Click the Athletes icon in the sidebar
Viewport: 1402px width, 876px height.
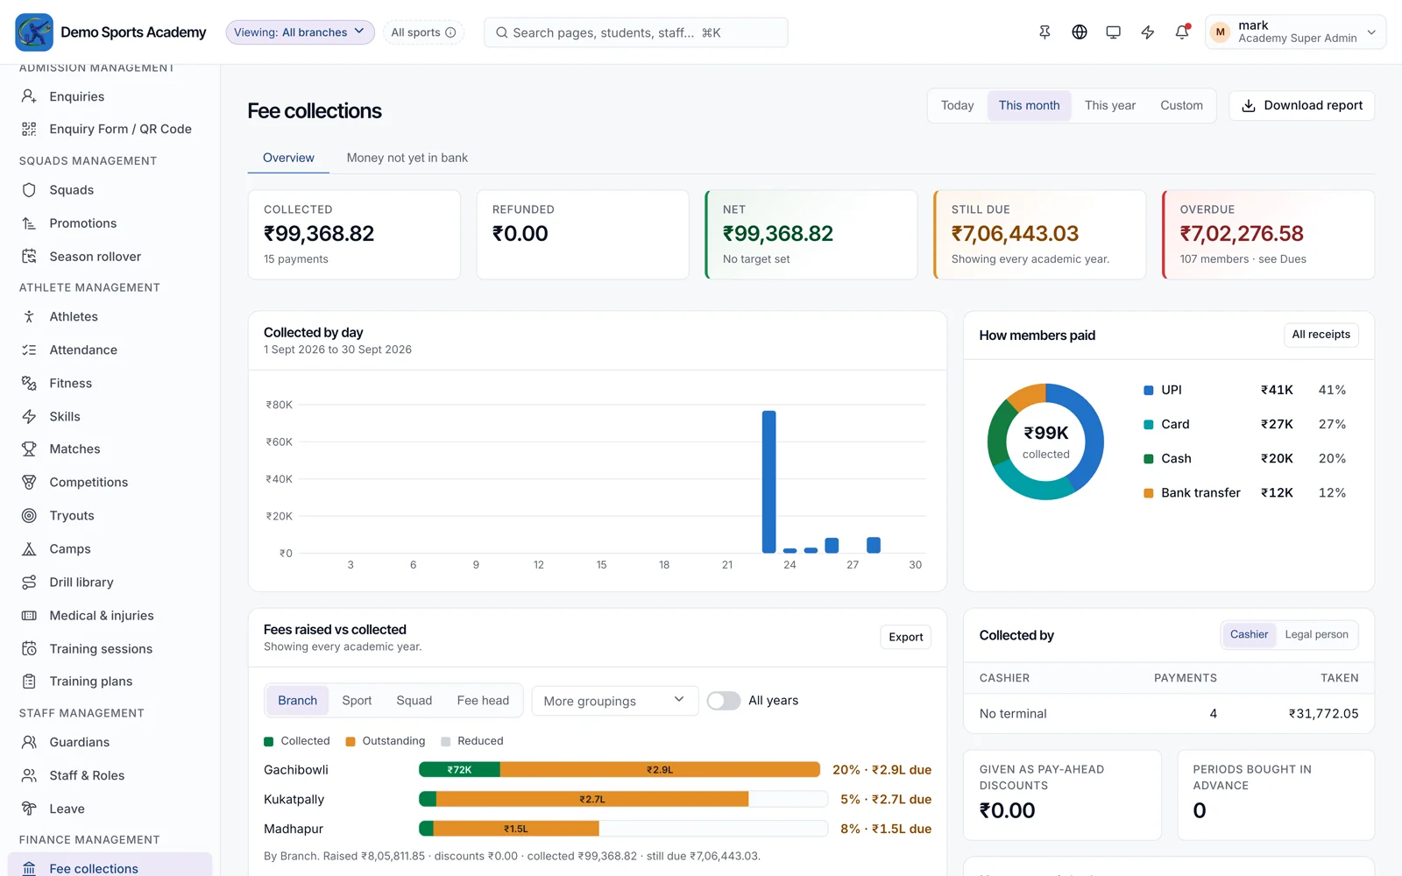(x=29, y=316)
